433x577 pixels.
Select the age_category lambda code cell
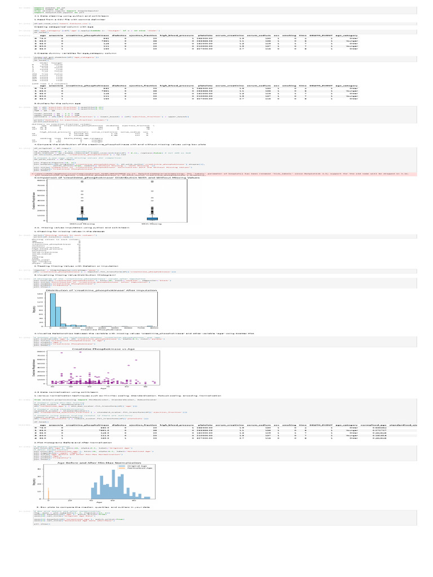pos(225,32)
